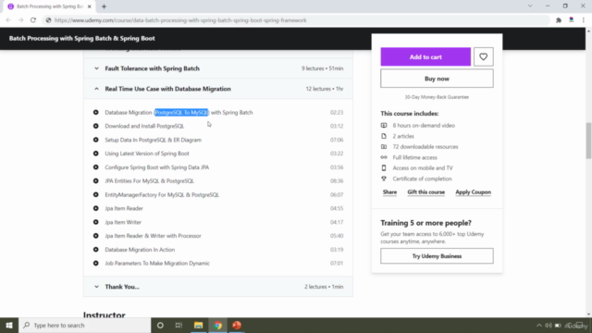Open the tab search dropdown arrow in Chrome

coord(530,6)
